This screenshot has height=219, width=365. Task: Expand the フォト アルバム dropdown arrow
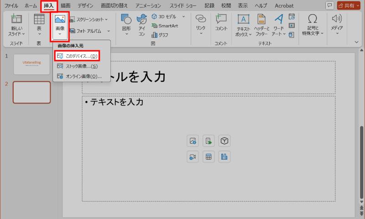point(109,31)
